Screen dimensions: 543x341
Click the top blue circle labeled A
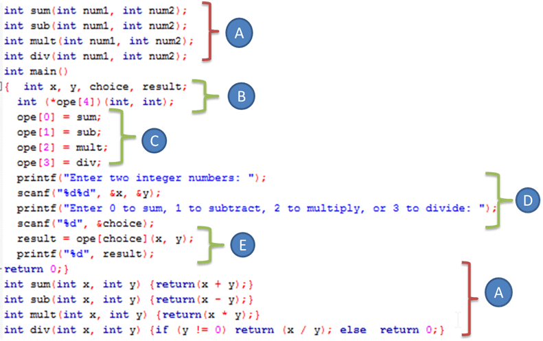click(238, 32)
